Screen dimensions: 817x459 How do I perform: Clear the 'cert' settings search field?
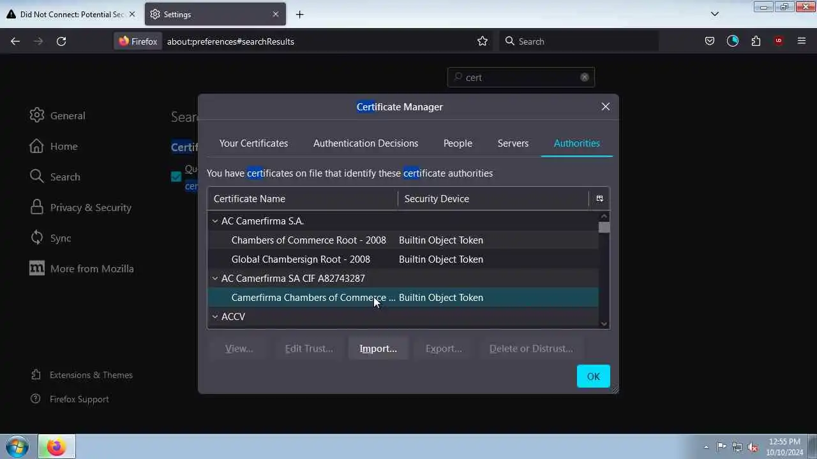click(584, 77)
